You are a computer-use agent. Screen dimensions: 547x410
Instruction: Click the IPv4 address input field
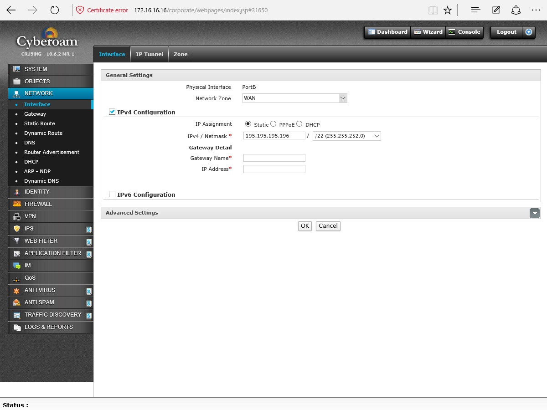click(274, 136)
